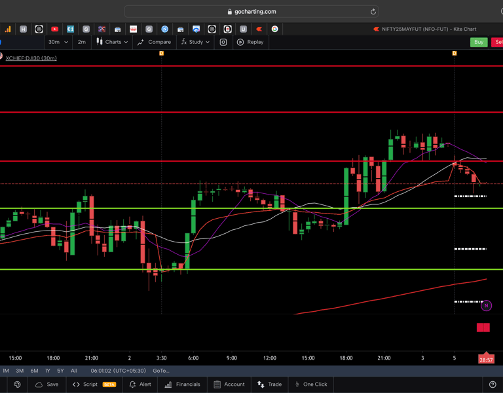Click the One Click pointer icon
This screenshot has width=503, height=393.
[x=297, y=384]
